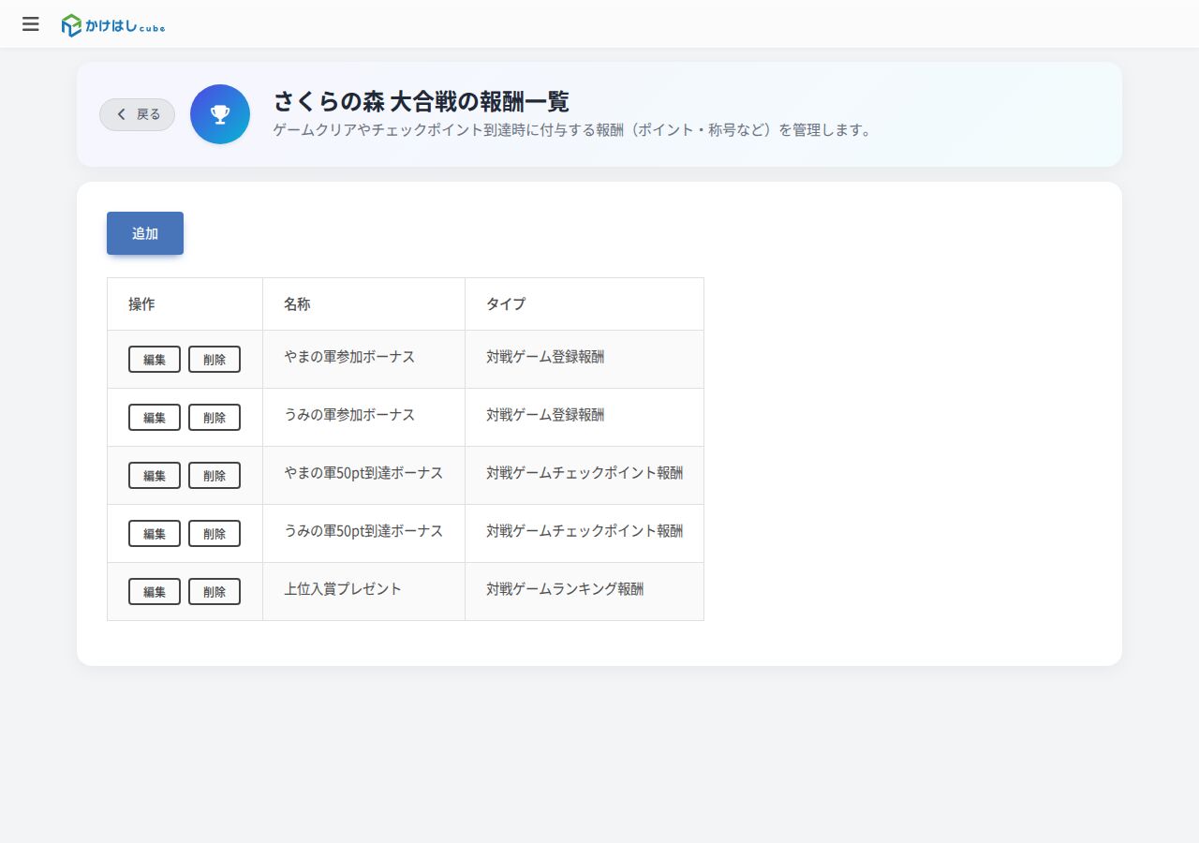Click the page title さくらの森 大合戦の報酬一覧

coord(422,101)
